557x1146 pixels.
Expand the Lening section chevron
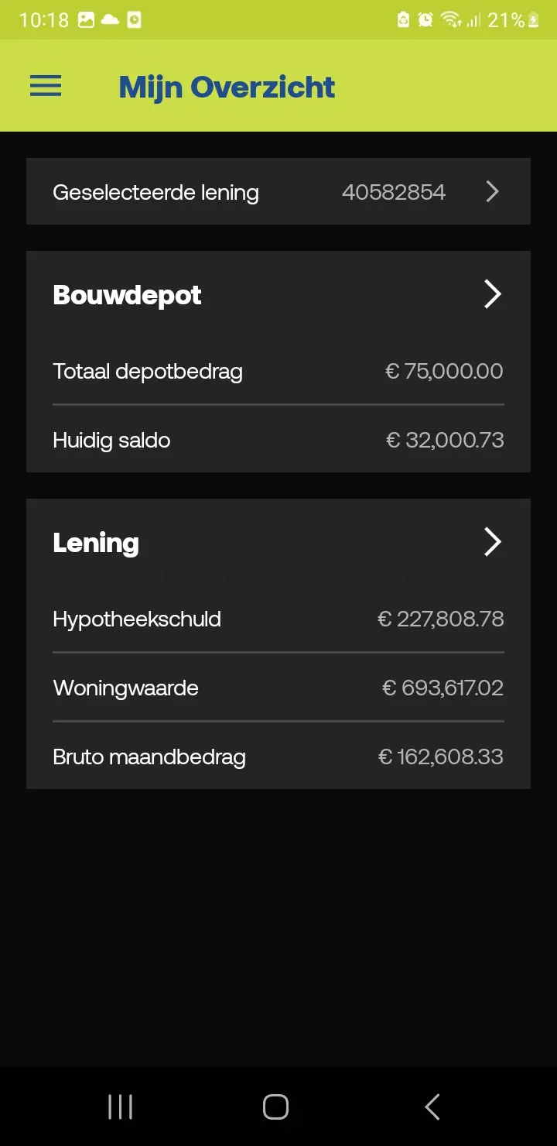[x=492, y=542]
